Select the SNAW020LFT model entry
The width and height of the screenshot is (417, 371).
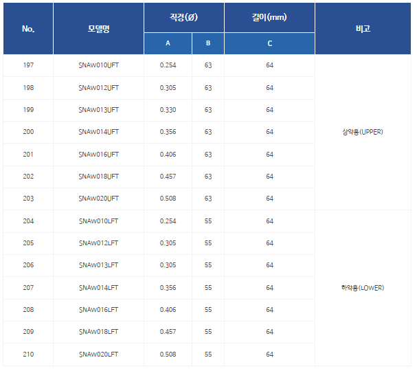tap(98, 354)
